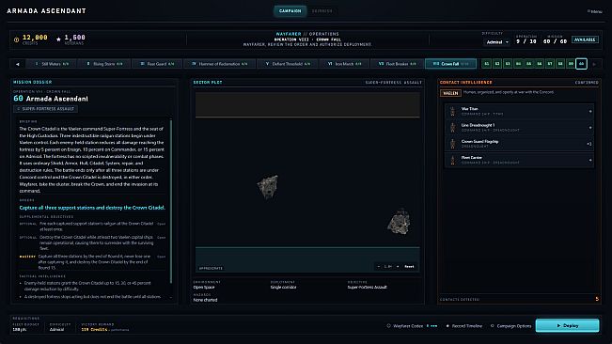Select operation VII Fleet Breaker
Image resolution: width=612 pixels, height=344 pixels.
(x=397, y=64)
